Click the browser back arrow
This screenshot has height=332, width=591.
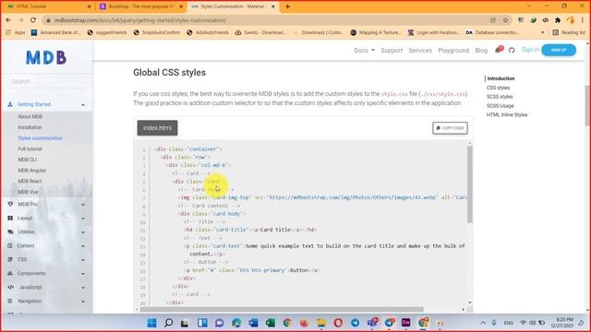coord(8,20)
